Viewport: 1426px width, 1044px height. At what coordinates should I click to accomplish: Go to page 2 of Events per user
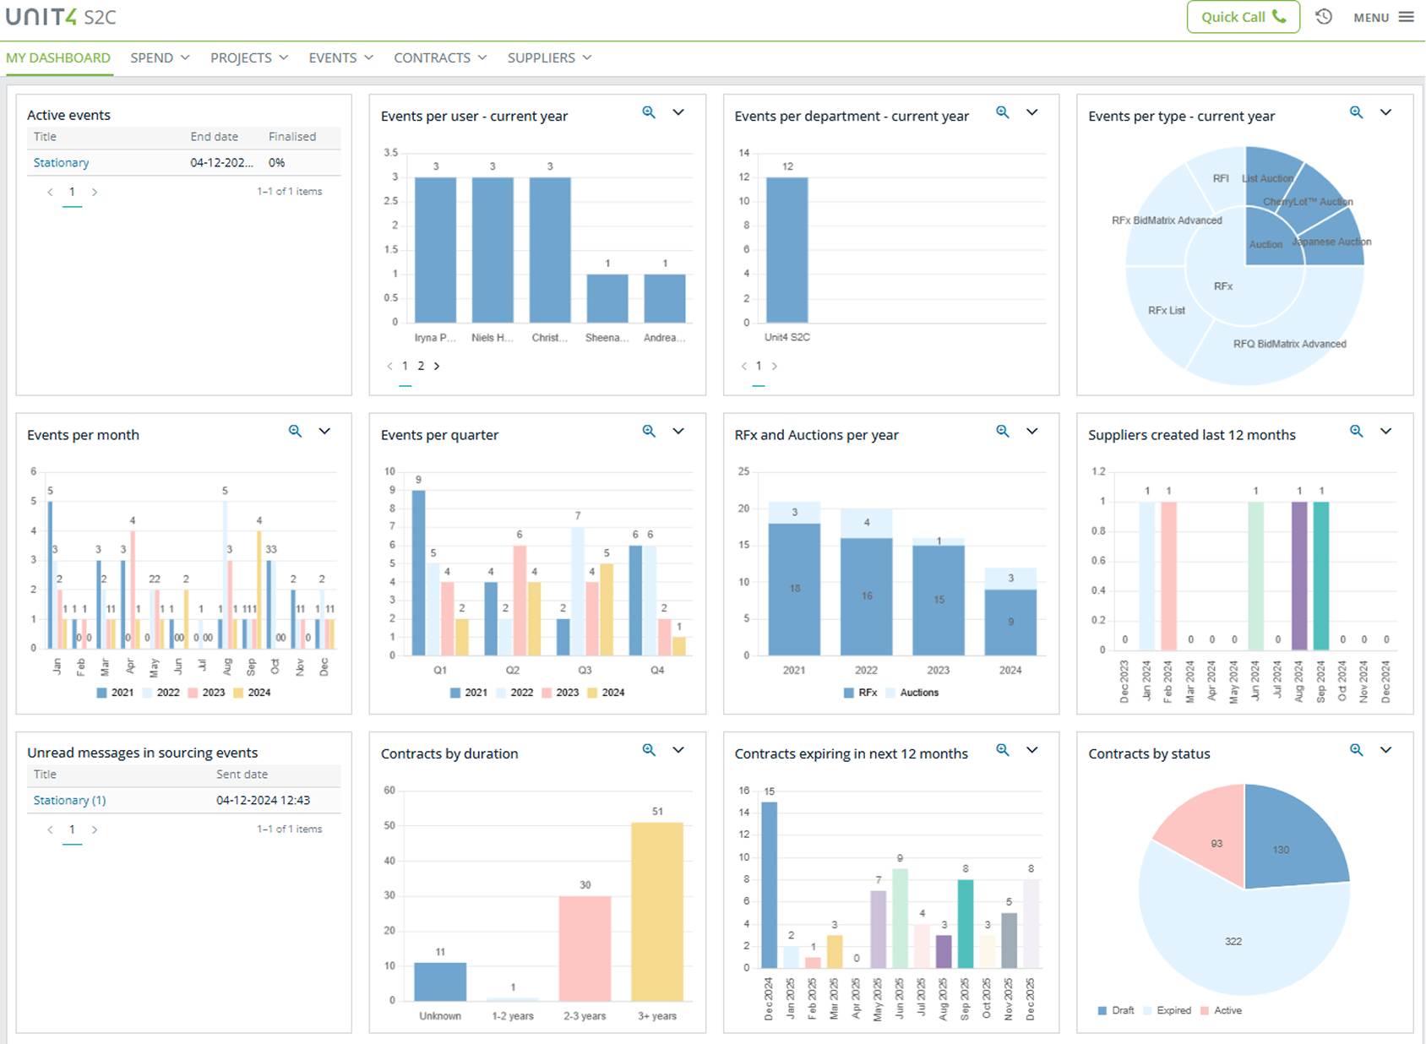(421, 366)
